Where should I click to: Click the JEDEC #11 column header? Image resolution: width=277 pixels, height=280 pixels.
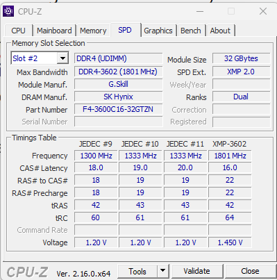[185, 144]
